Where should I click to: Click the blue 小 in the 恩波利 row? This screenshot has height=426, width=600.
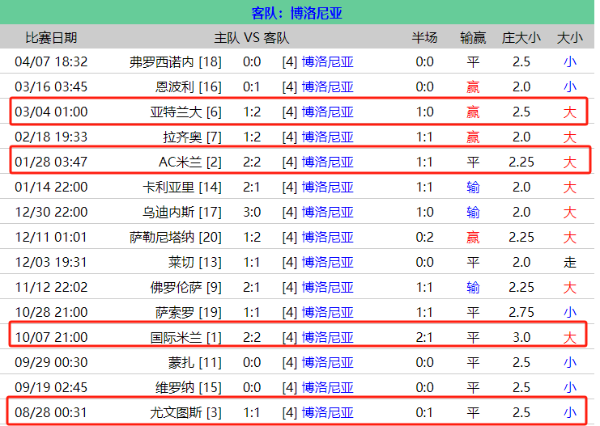(570, 86)
